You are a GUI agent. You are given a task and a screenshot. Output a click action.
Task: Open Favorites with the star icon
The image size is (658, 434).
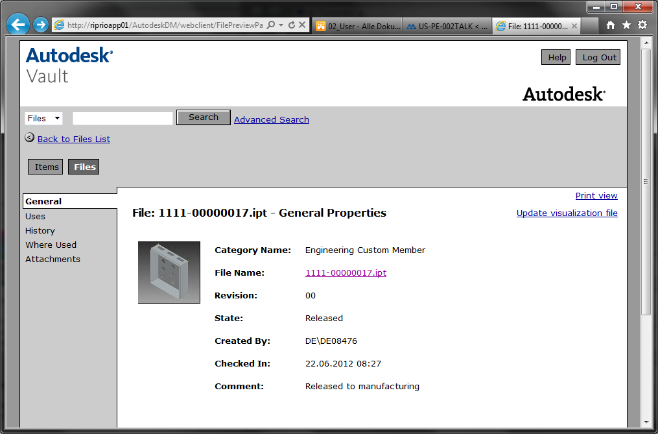pos(626,25)
